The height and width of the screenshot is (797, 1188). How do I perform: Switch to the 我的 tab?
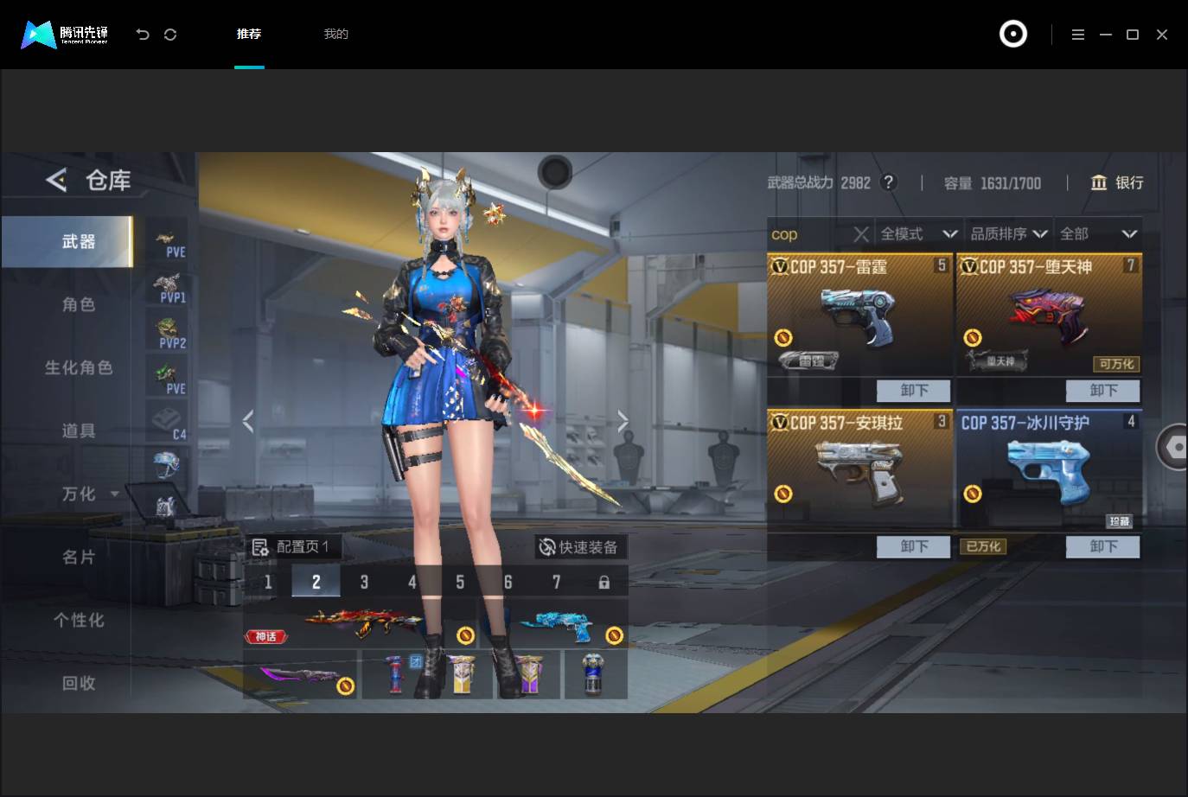[335, 34]
